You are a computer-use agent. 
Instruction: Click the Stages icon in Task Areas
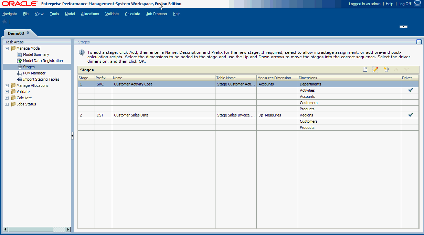coord(20,67)
